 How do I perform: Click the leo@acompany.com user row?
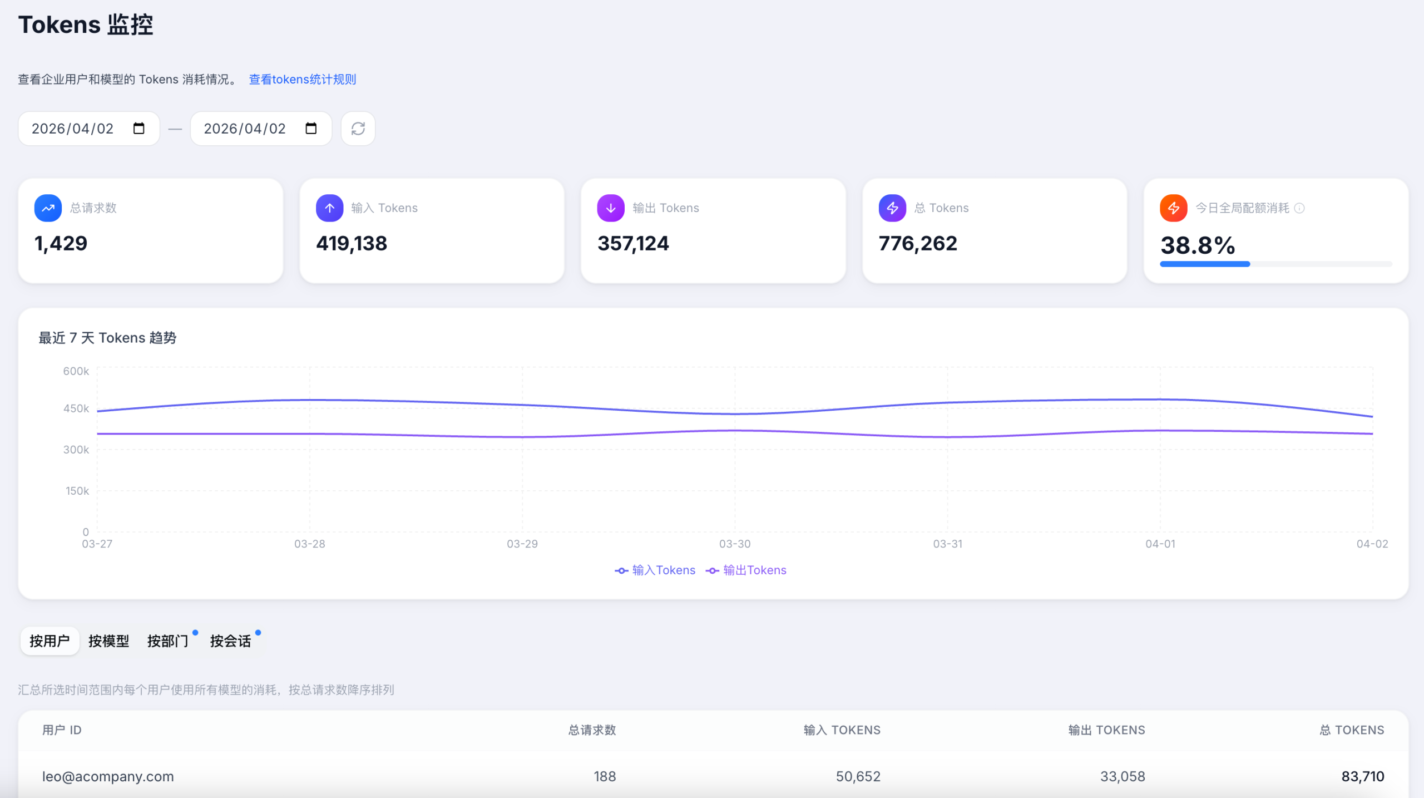coord(108,776)
